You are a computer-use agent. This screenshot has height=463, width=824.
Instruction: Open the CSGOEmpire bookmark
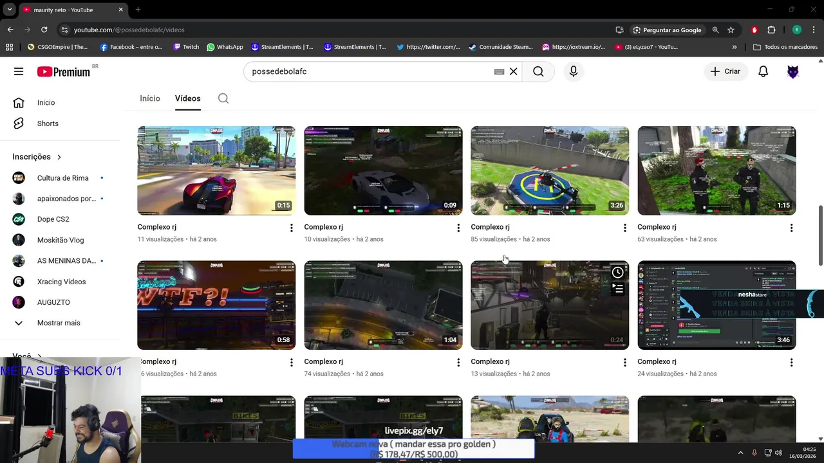click(x=57, y=47)
